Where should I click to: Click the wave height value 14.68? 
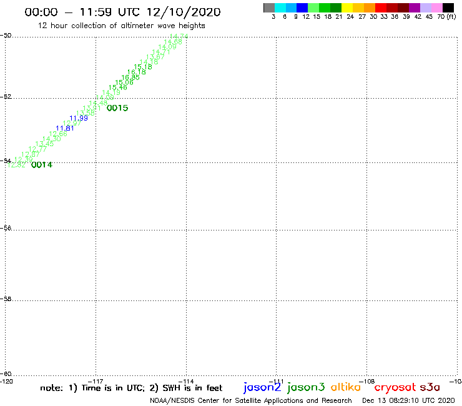pos(173,42)
